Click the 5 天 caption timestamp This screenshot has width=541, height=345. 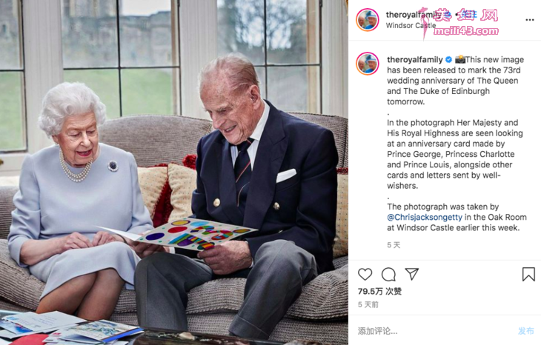click(394, 245)
